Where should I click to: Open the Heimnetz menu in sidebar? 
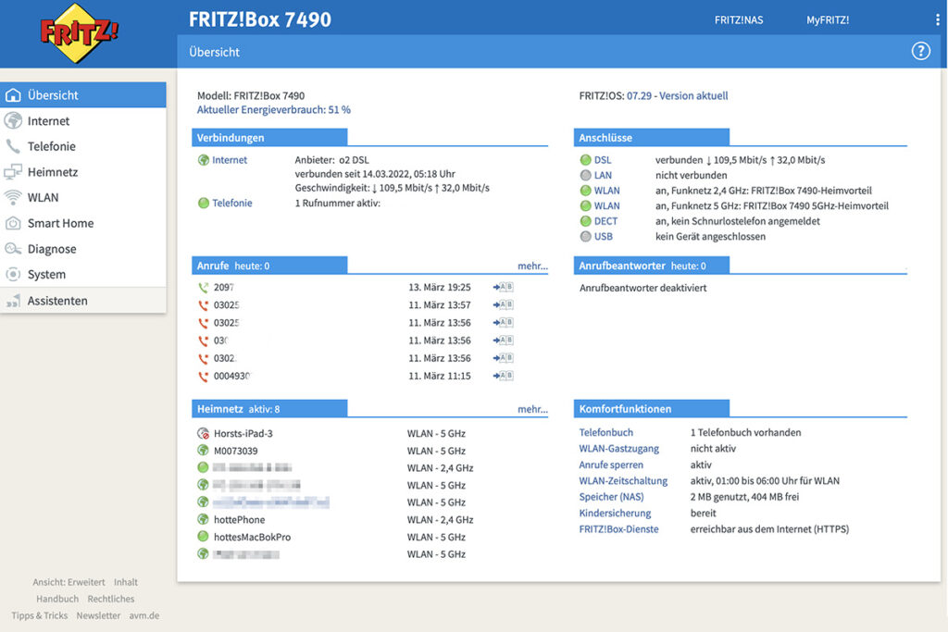tap(83, 172)
